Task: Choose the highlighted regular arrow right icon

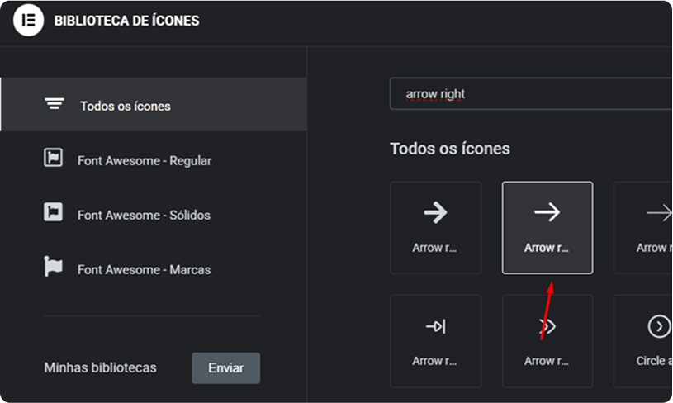Action: pos(547,227)
